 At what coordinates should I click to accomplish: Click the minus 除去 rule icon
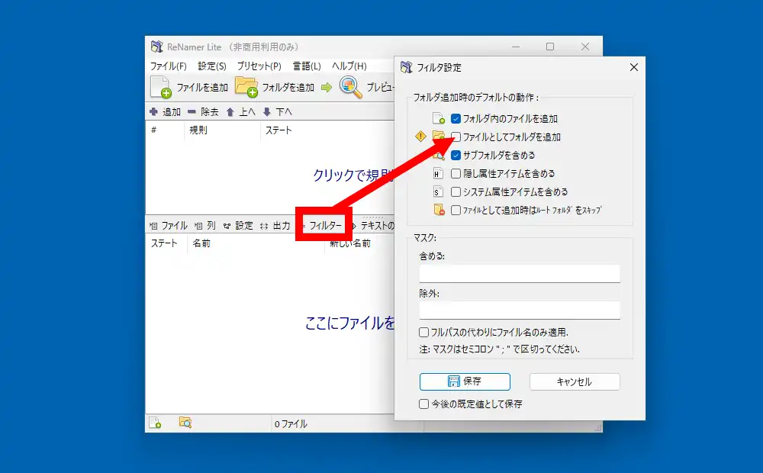coord(192,111)
